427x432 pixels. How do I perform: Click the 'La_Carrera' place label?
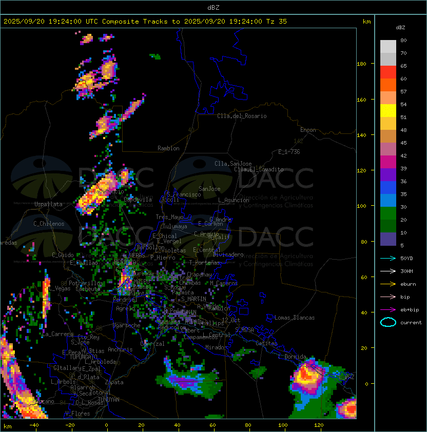tap(57, 334)
